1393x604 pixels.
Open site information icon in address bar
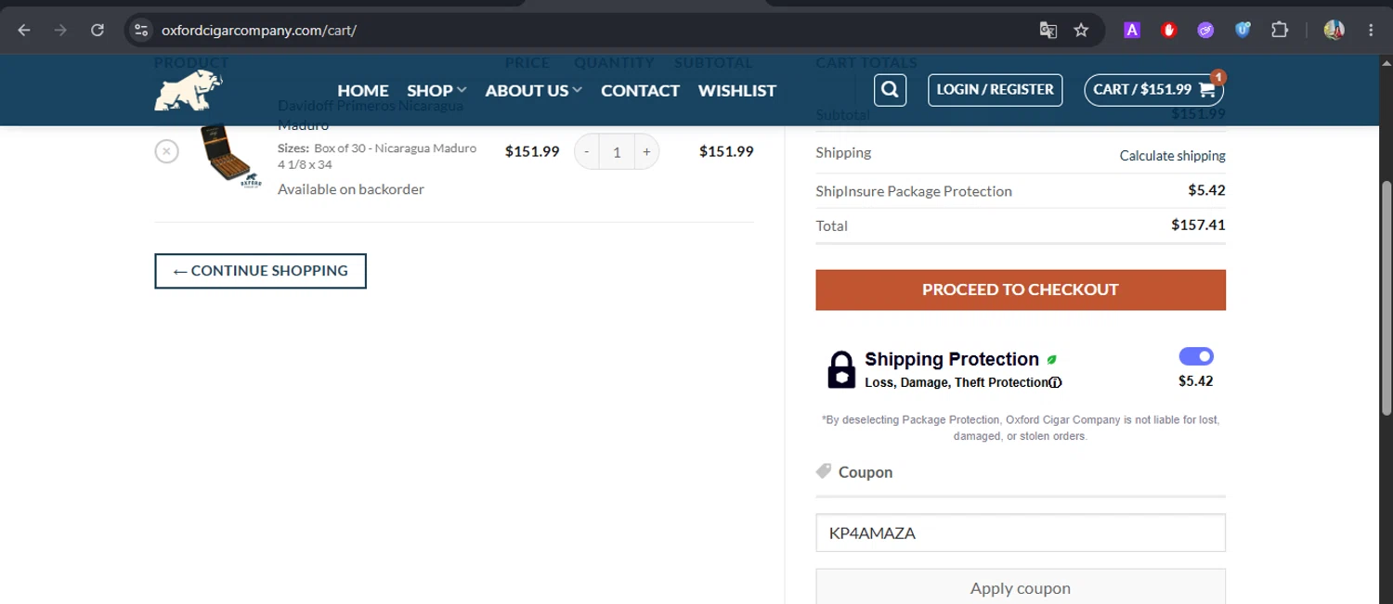click(x=141, y=30)
